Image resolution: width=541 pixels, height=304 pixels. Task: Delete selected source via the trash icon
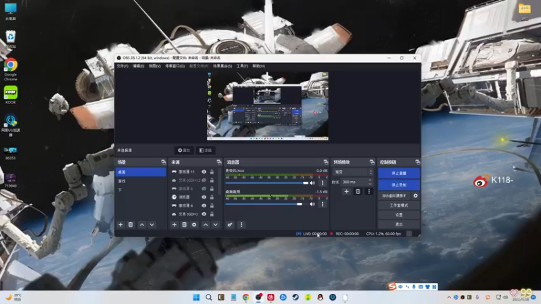point(184,225)
